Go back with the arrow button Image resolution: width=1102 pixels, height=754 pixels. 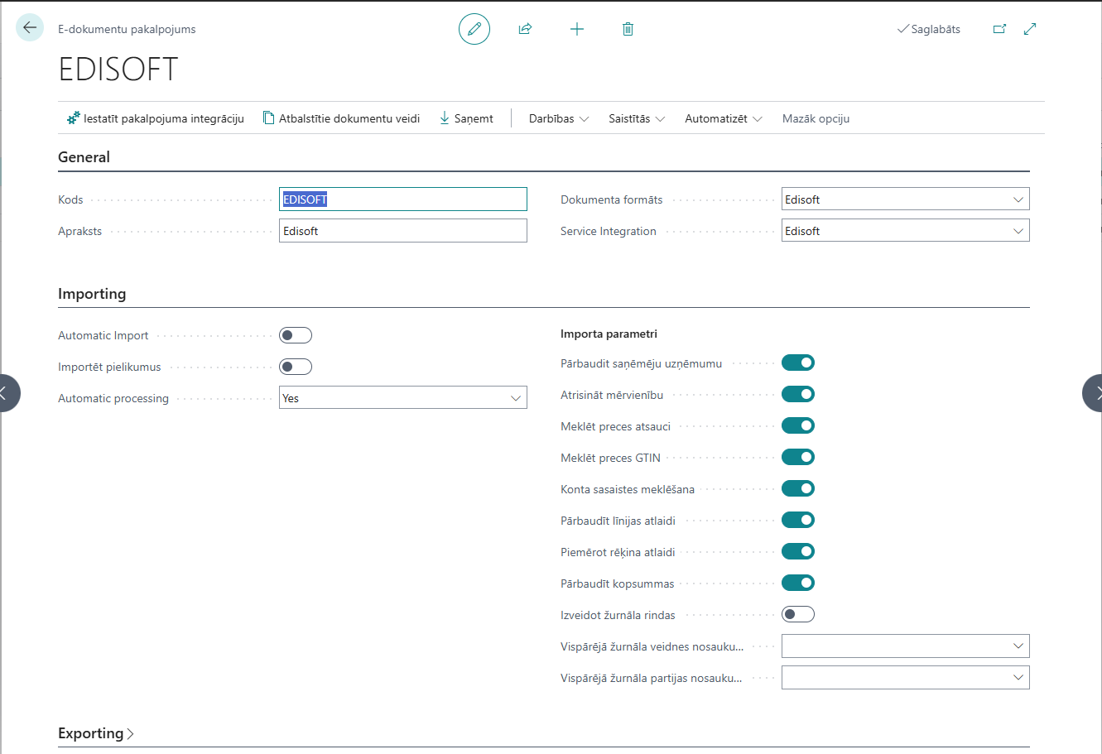click(x=30, y=28)
